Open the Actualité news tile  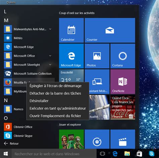(x=99, y=107)
